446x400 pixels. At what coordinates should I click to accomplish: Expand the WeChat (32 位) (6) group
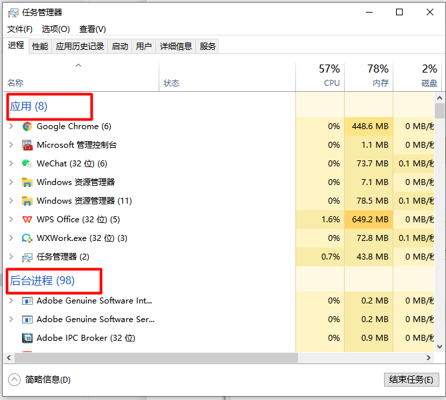coord(11,164)
